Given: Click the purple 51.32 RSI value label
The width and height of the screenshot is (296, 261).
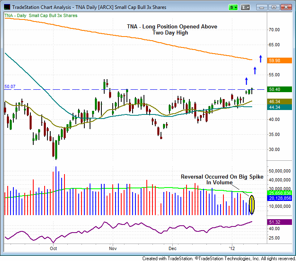Looking at the screenshot, I should tap(279, 222).
